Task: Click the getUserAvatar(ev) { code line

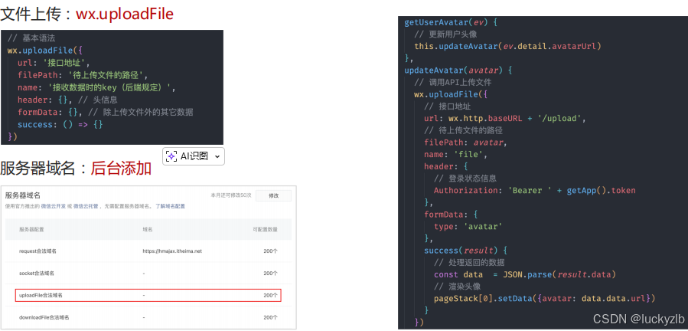Action: click(x=450, y=22)
